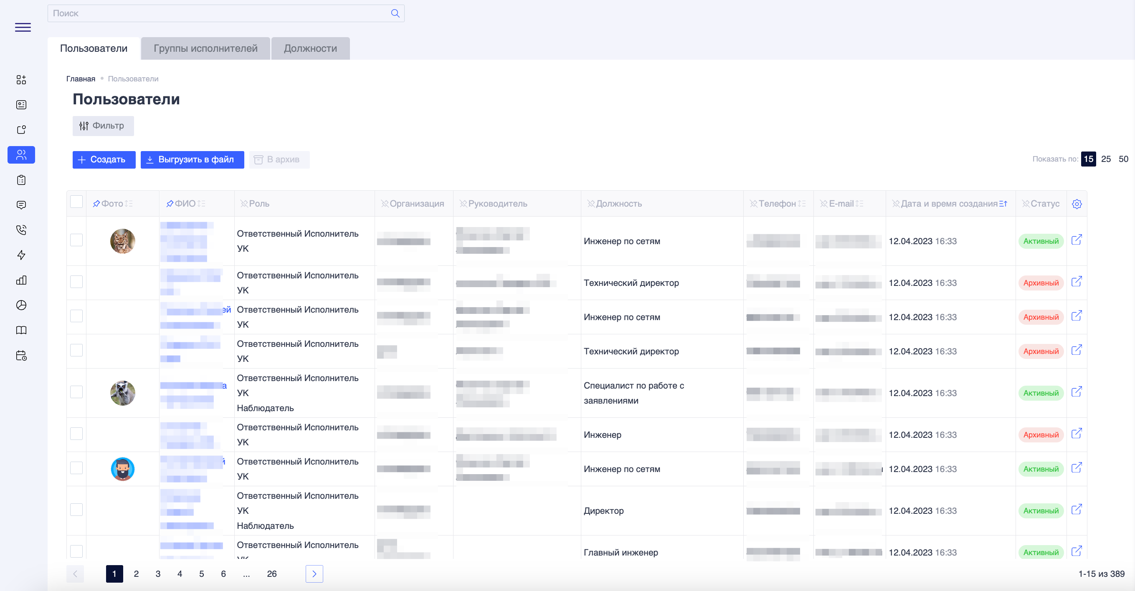Sort by Дата и время создания column

(x=1003, y=203)
